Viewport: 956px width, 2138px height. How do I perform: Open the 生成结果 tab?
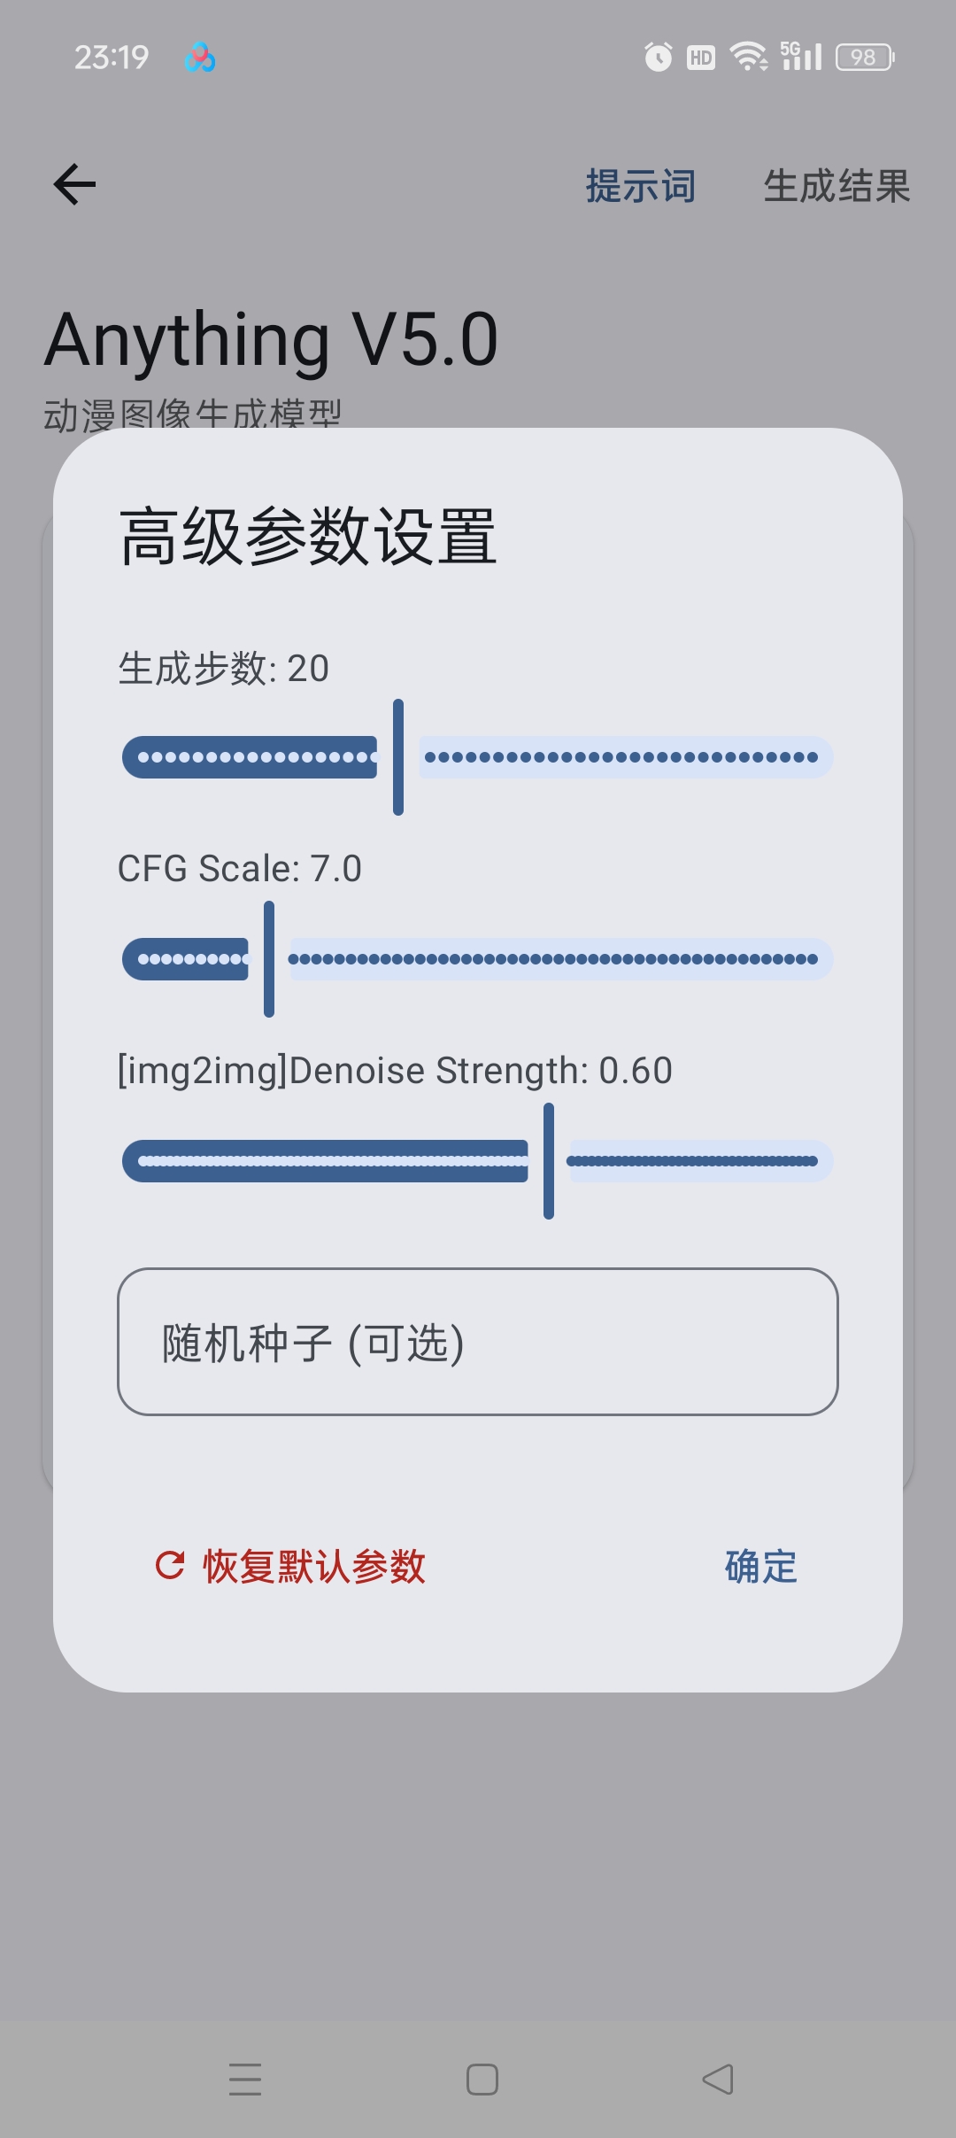836,186
